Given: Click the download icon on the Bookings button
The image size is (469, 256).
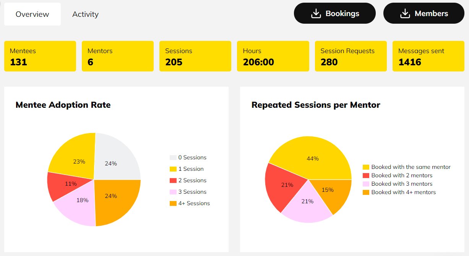Looking at the screenshot, I should [x=316, y=14].
